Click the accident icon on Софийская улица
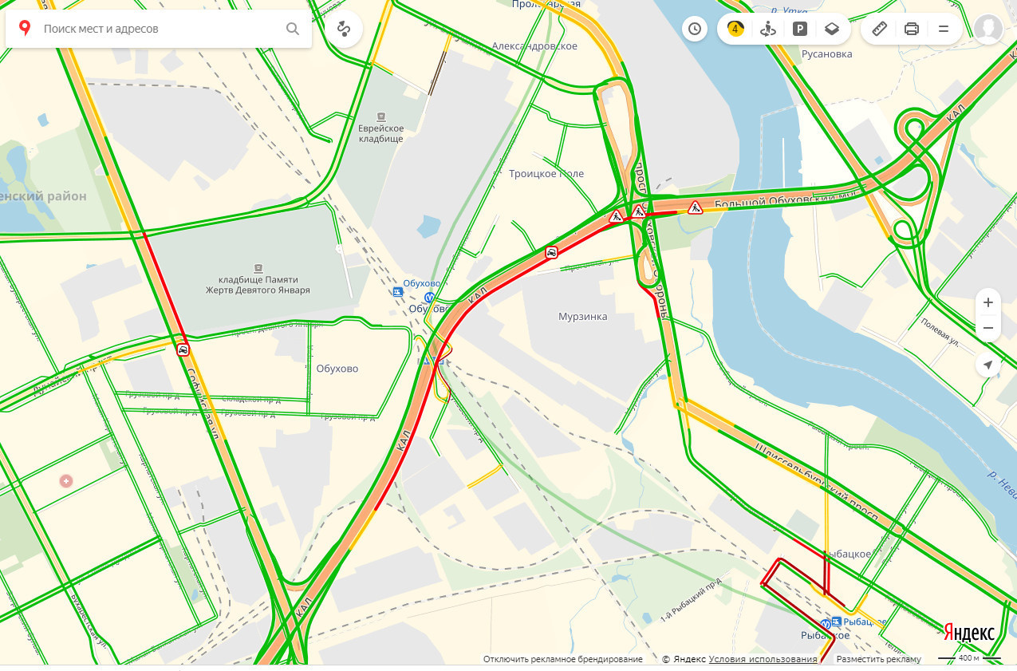This screenshot has width=1017, height=671. point(183,349)
